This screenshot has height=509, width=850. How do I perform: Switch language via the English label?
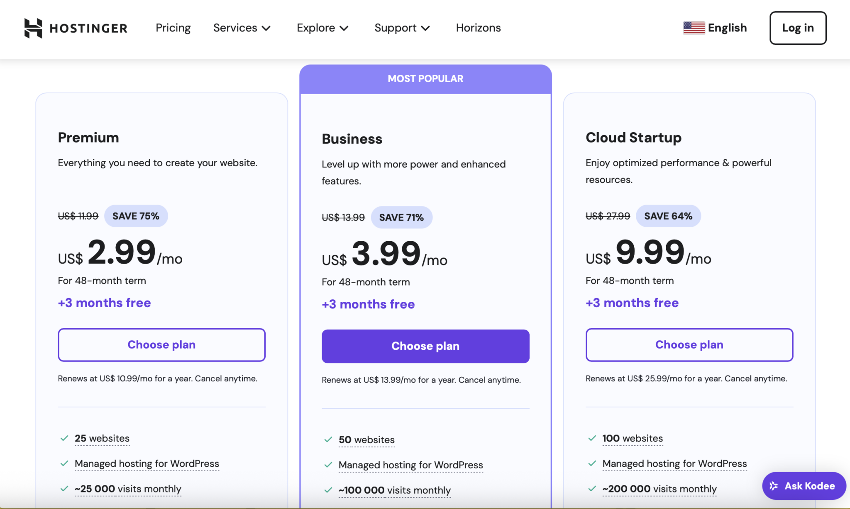pyautogui.click(x=728, y=27)
